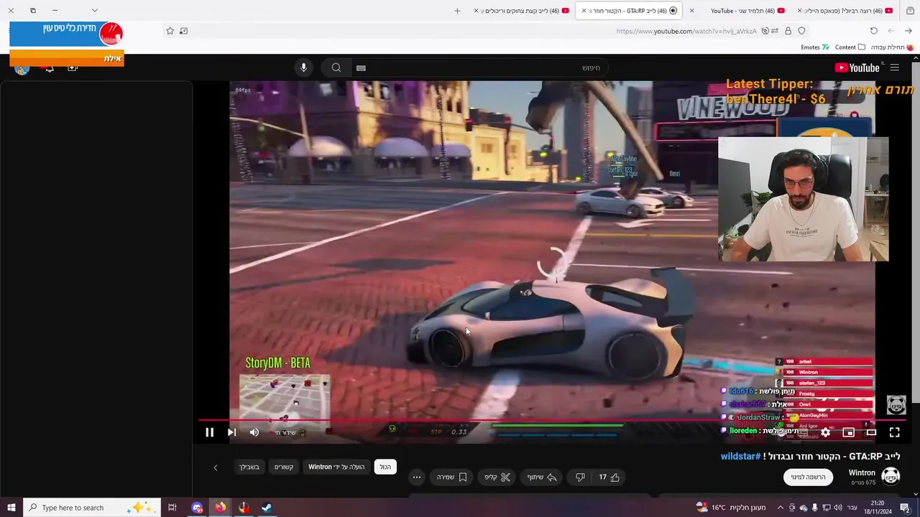Switch to the 'תלמיד שני - YouTube' tab

(742, 11)
